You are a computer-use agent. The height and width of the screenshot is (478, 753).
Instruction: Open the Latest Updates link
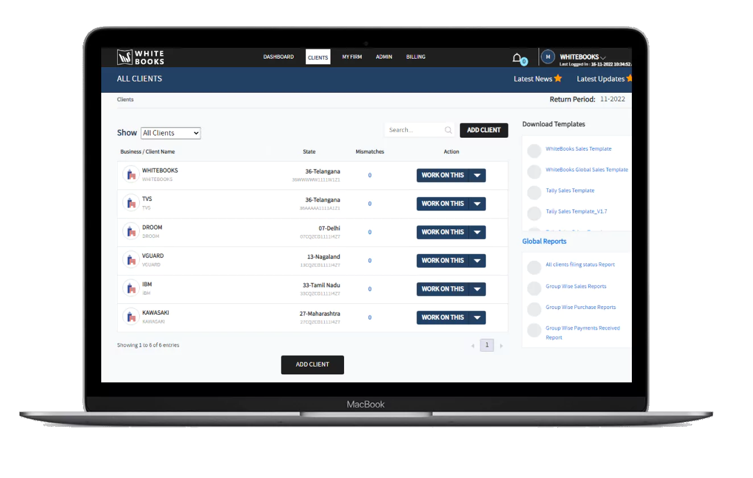(601, 79)
